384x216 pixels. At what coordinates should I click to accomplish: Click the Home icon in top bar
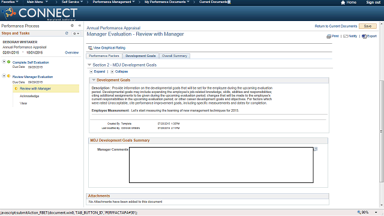(343, 2)
